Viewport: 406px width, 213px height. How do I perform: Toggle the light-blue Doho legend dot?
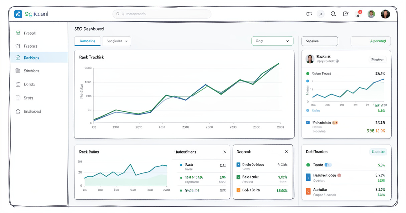click(x=308, y=110)
